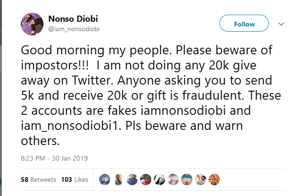Click the last liker avatar with orange background

tap(214, 179)
